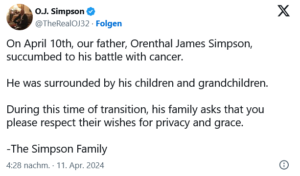
Task: Open the X logo link
Action: (x=283, y=11)
